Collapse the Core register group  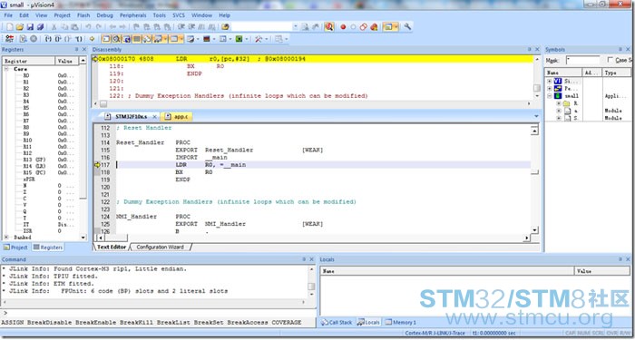click(x=6, y=69)
